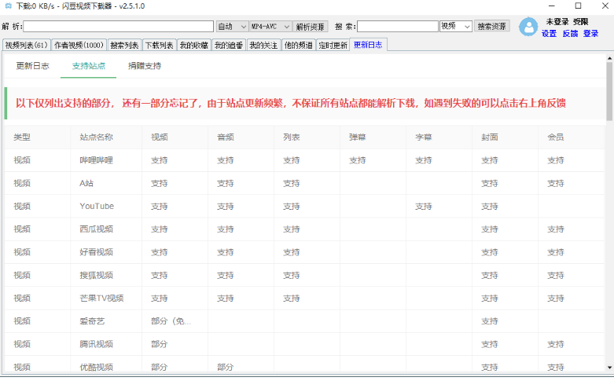Open the 反馈 link

pos(570,34)
